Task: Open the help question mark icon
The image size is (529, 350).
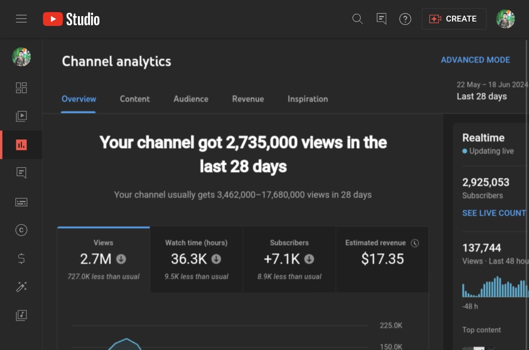Action: pos(405,19)
